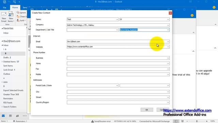The width and height of the screenshot is (218, 123).
Task: Open the Company dropdown arrow
Action: tap(168, 25)
